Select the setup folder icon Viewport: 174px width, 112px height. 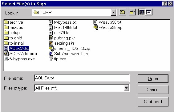coord(6,33)
